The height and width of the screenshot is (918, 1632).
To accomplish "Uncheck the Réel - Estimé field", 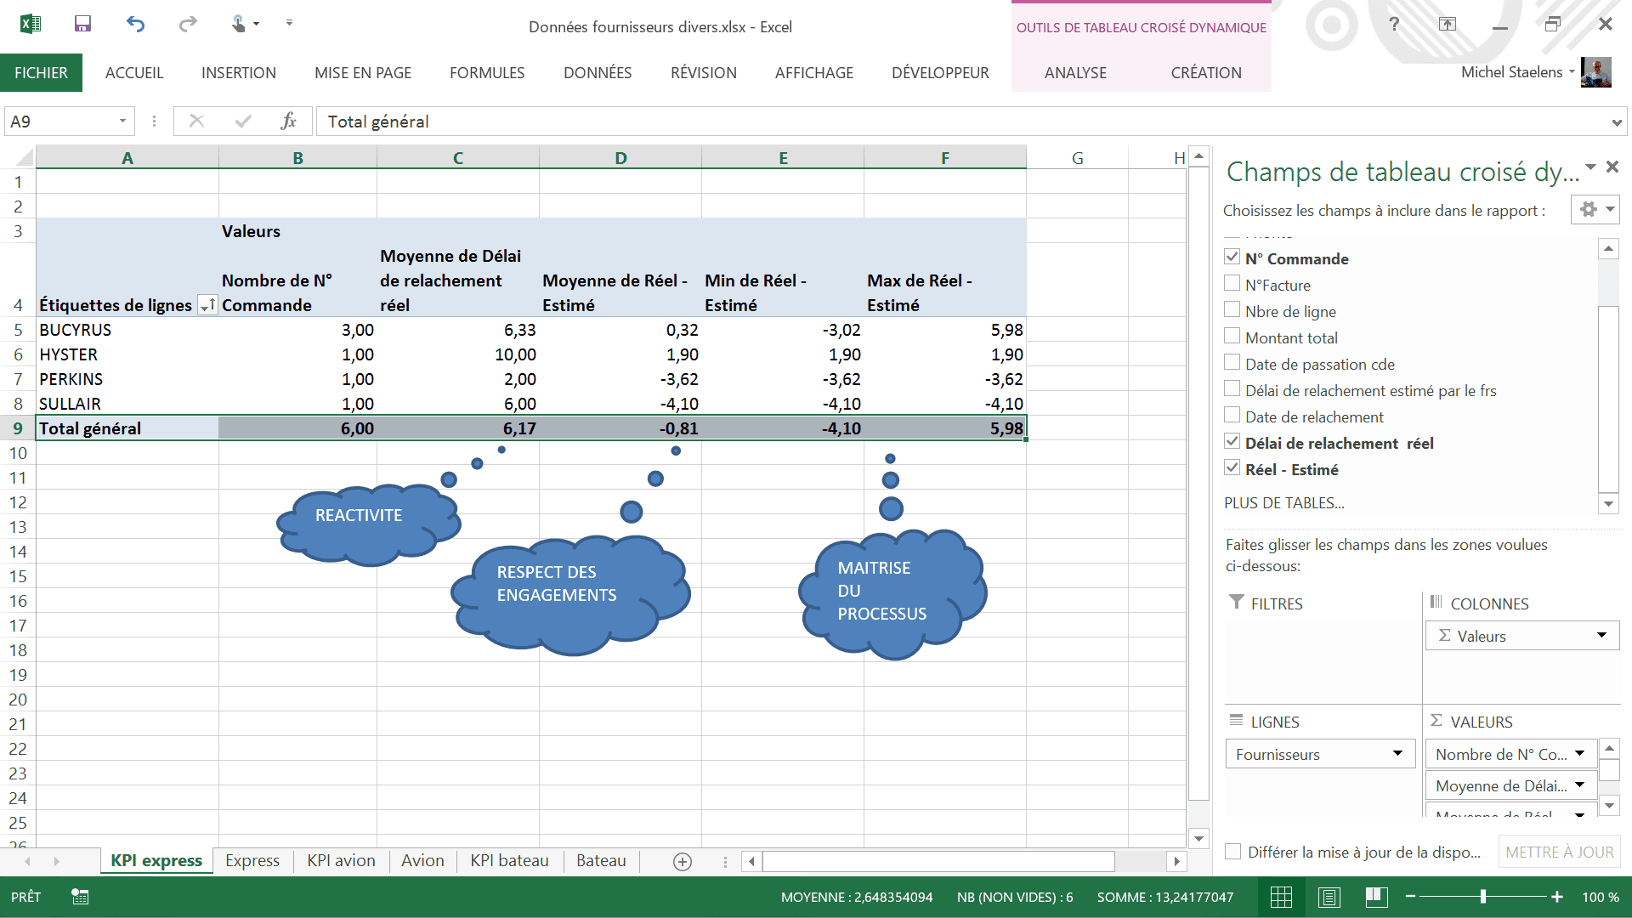I will click(x=1232, y=467).
